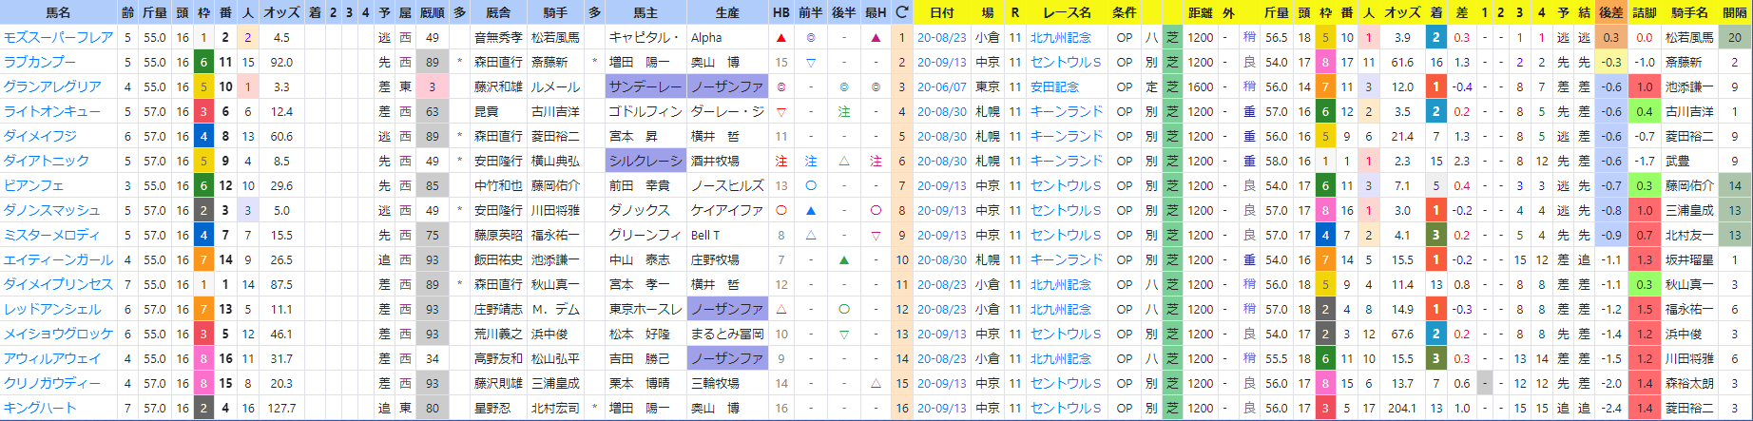Viewport: 1753px width, 421px height.
Task: Sort by the 厩順 column header
Action: click(x=432, y=12)
